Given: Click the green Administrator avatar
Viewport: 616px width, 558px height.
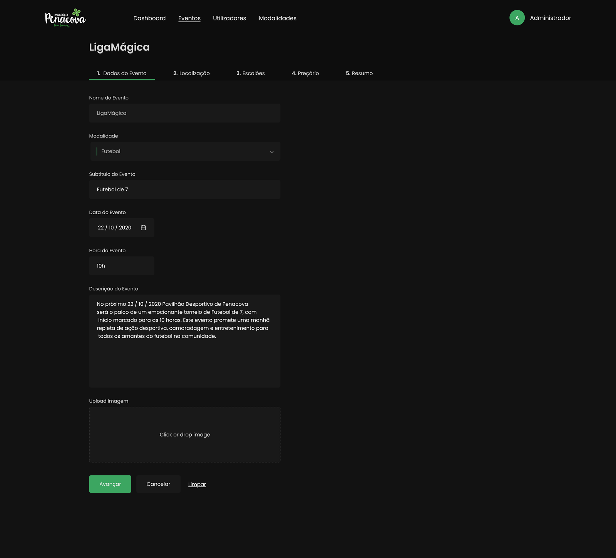Looking at the screenshot, I should point(517,18).
